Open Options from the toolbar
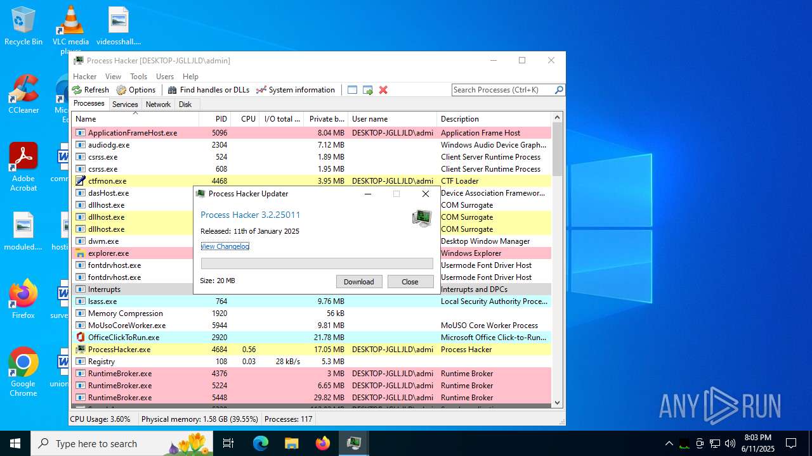Image resolution: width=812 pixels, height=456 pixels. 136,90
